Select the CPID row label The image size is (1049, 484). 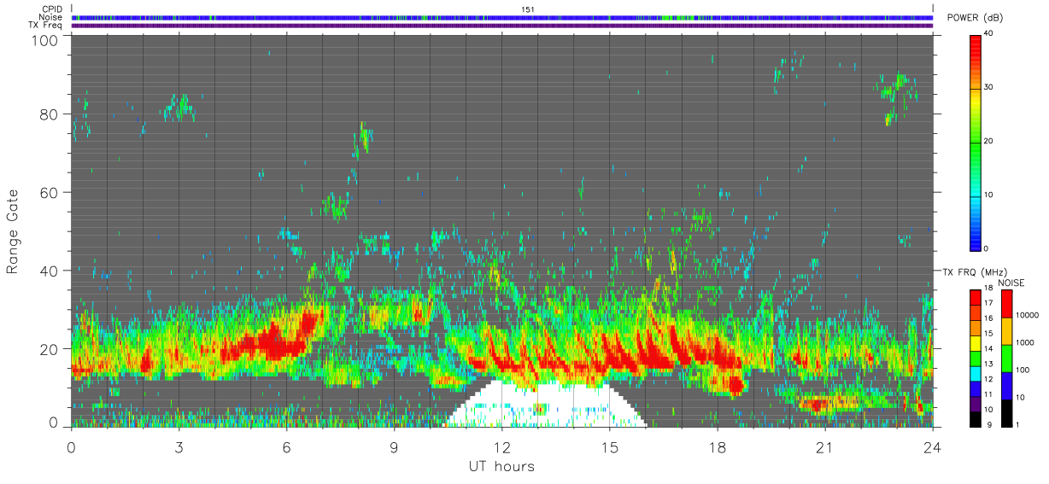pos(52,9)
